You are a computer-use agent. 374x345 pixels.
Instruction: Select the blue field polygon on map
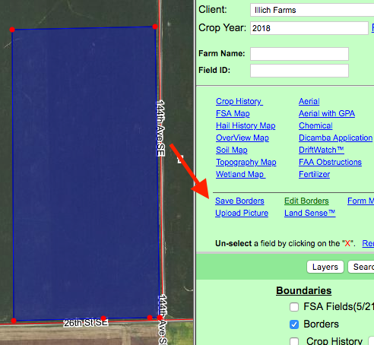85,172
